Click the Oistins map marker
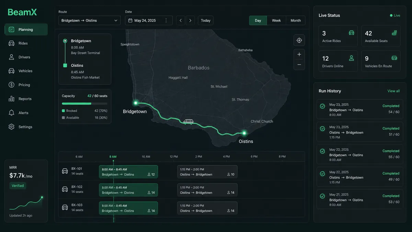The image size is (412, 232). point(244,133)
